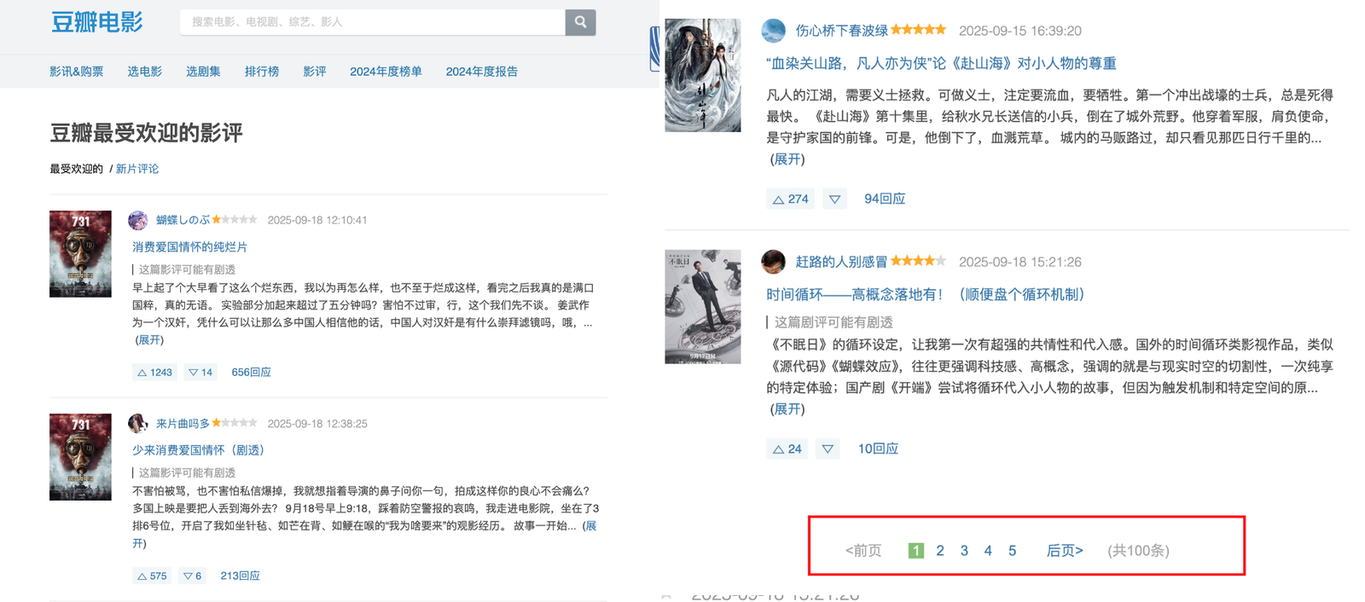
Task: Open the 豆瓣电影 logo homepage
Action: tap(97, 22)
